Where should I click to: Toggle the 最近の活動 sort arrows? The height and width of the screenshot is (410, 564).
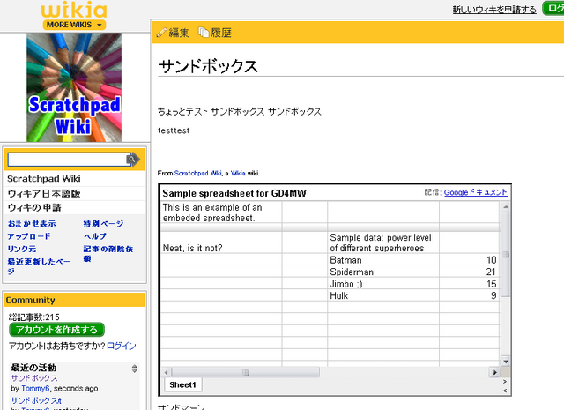coord(135,369)
